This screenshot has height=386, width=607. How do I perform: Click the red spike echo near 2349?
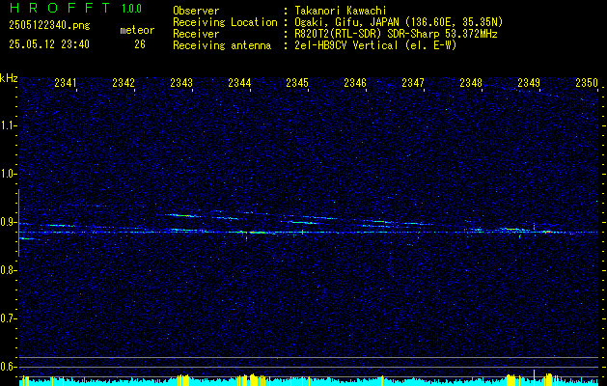[535, 227]
